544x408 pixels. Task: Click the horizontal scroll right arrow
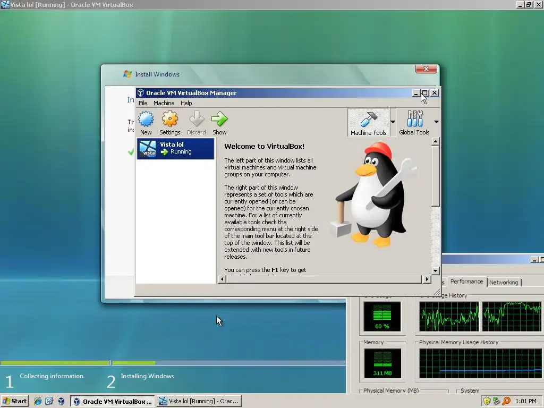click(x=427, y=279)
